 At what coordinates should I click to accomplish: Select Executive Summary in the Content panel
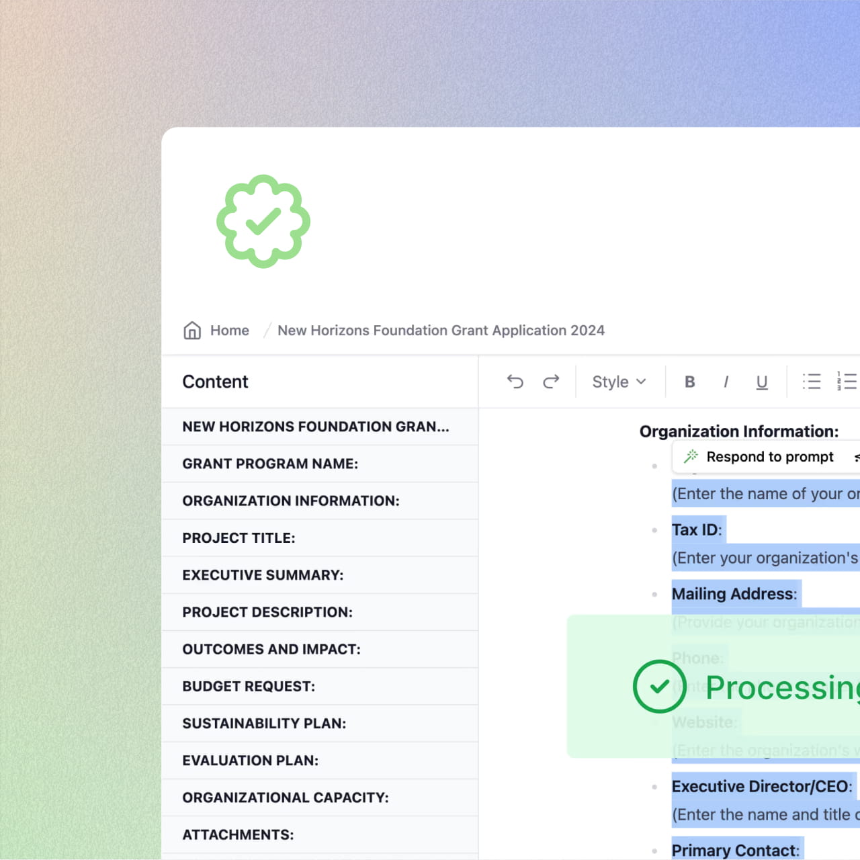263,574
